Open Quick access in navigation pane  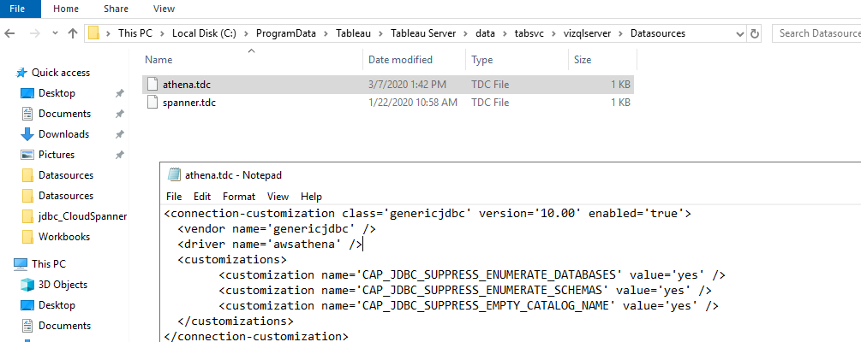coord(61,73)
